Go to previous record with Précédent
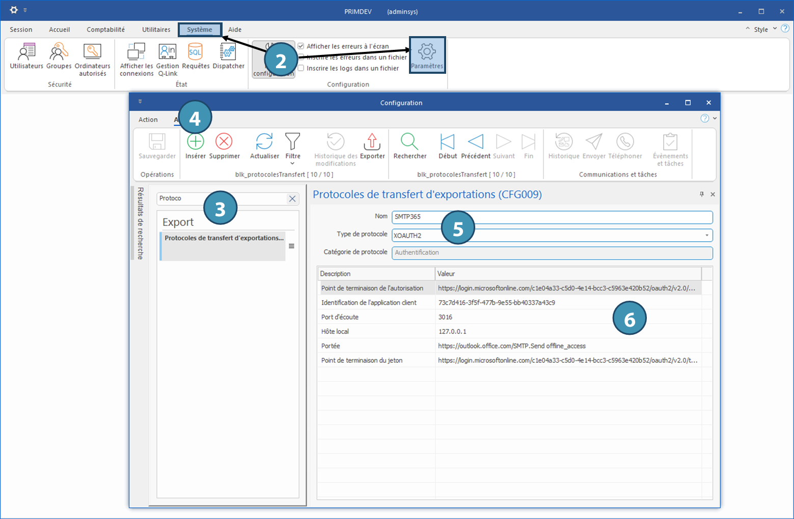The height and width of the screenshot is (519, 794). click(476, 142)
